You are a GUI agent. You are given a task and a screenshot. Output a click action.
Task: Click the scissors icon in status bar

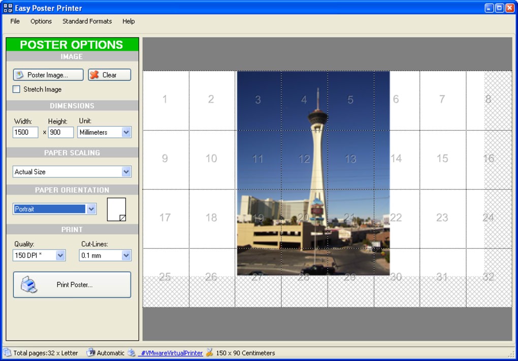pos(209,353)
